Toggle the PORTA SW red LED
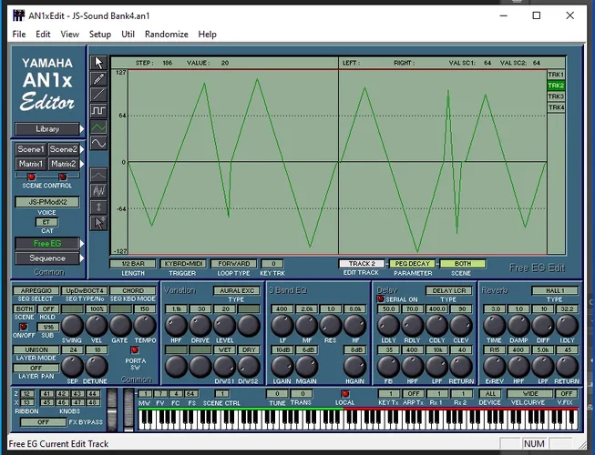595x455 pixels. coord(135,349)
